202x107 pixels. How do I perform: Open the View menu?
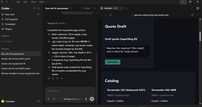pyautogui.click(x=33, y=2)
